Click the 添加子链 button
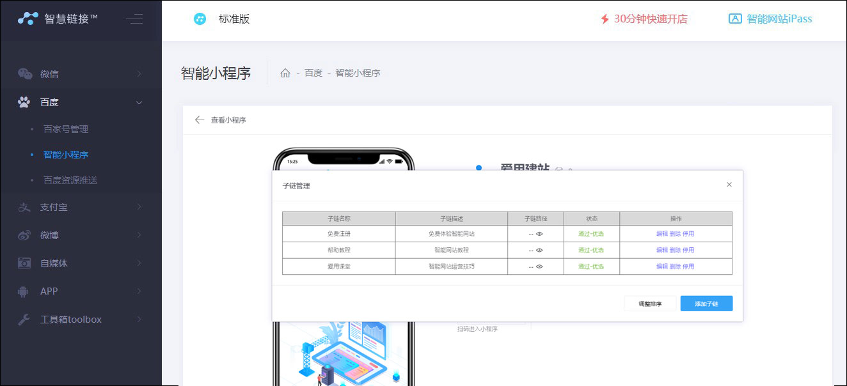The height and width of the screenshot is (386, 847). (x=706, y=304)
